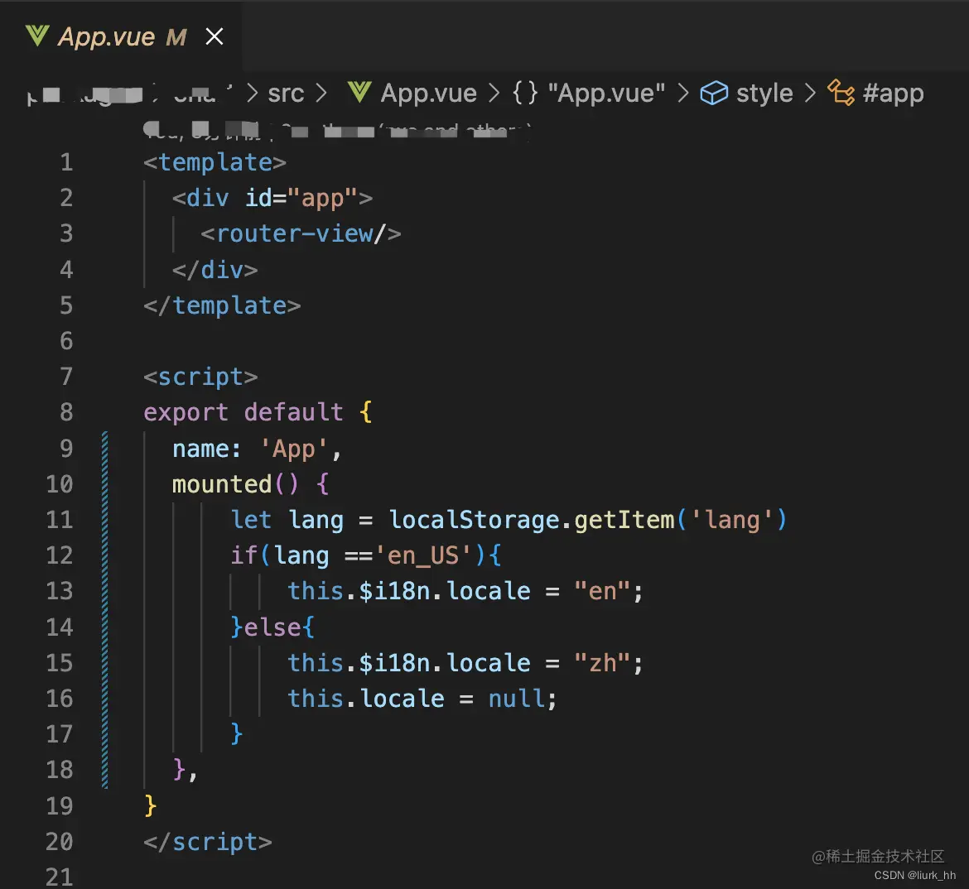
Task: Click line number 1 in gutter
Action: (66, 162)
